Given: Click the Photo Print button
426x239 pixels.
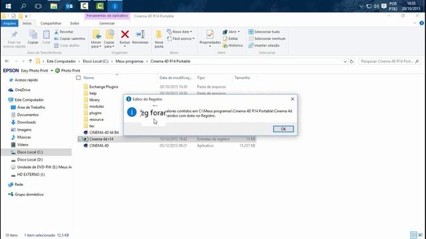Looking at the screenshot, I should (x=68, y=70).
